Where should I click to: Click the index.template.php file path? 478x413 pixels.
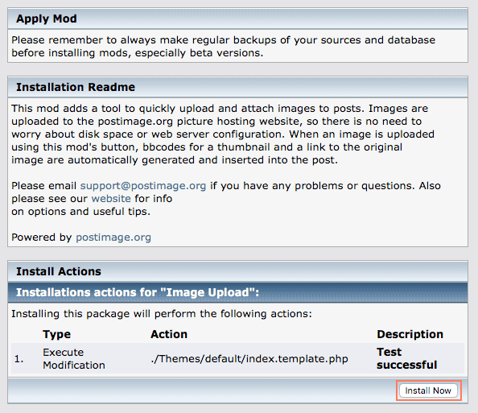[x=249, y=359]
